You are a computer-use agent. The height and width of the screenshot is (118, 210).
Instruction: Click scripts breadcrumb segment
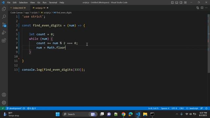[x=34, y=12]
